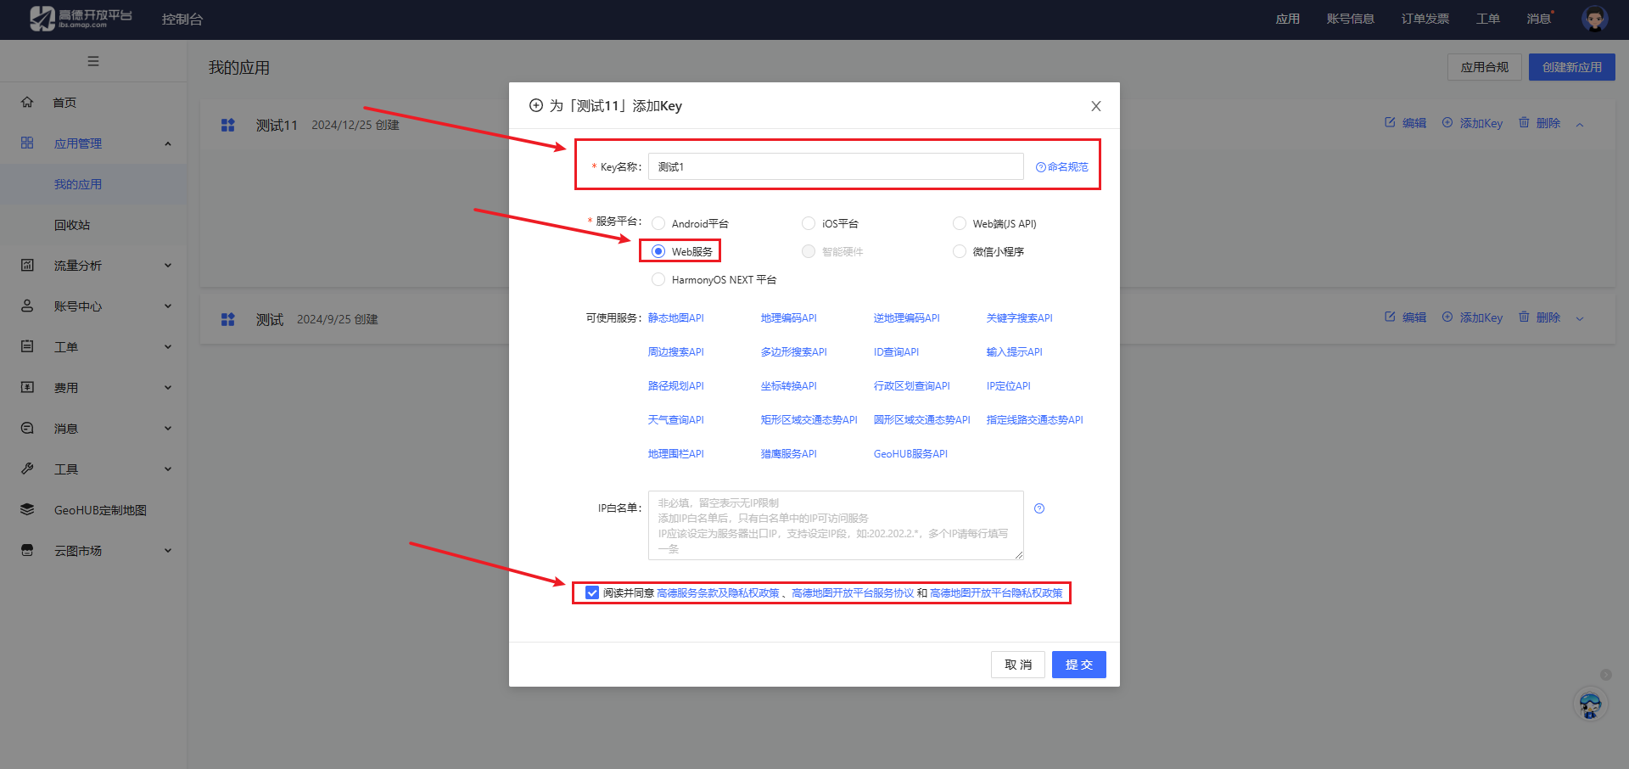Viewport: 1629px width, 769px height.
Task: Click the home icon beside 首页
Action: [x=27, y=102]
